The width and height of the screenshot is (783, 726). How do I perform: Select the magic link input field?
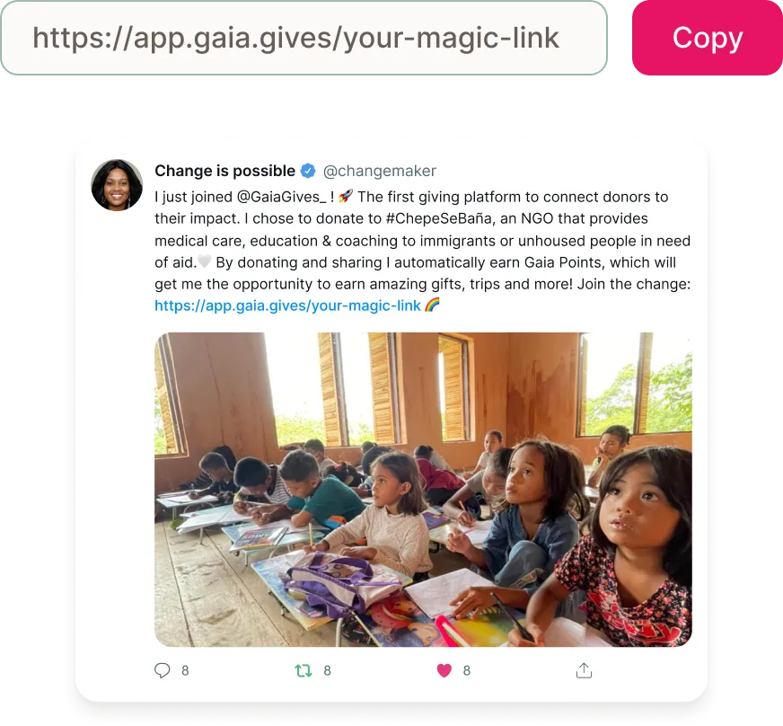(x=304, y=38)
